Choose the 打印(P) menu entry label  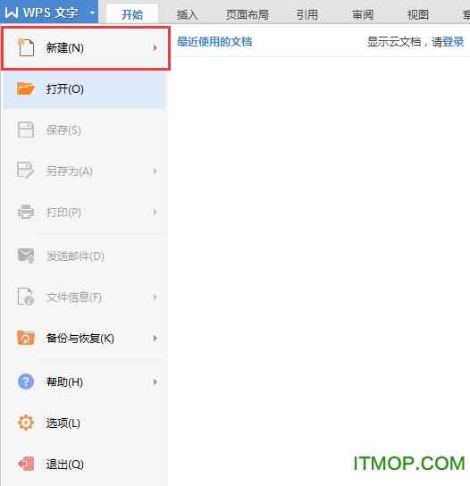click(x=63, y=213)
